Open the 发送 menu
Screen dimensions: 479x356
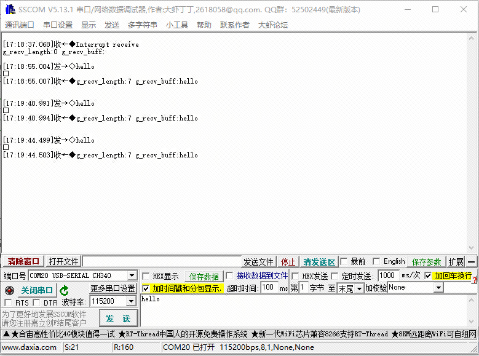click(x=112, y=25)
